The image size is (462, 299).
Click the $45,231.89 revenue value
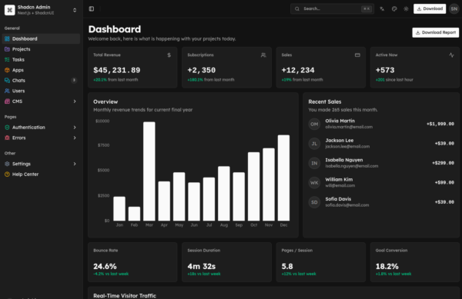[117, 70]
